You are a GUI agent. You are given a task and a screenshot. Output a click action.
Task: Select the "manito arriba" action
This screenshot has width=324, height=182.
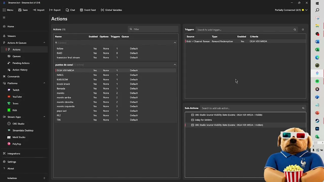(115, 98)
